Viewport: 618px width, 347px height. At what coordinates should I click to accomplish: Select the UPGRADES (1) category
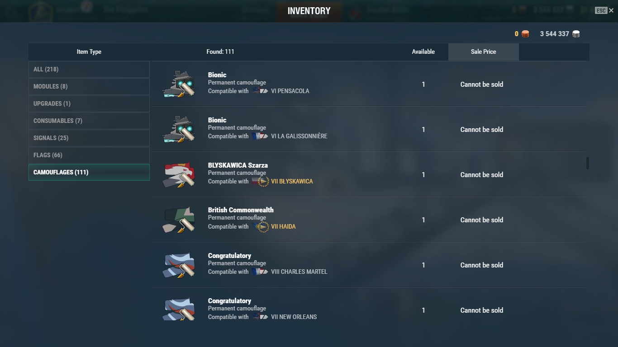89,103
